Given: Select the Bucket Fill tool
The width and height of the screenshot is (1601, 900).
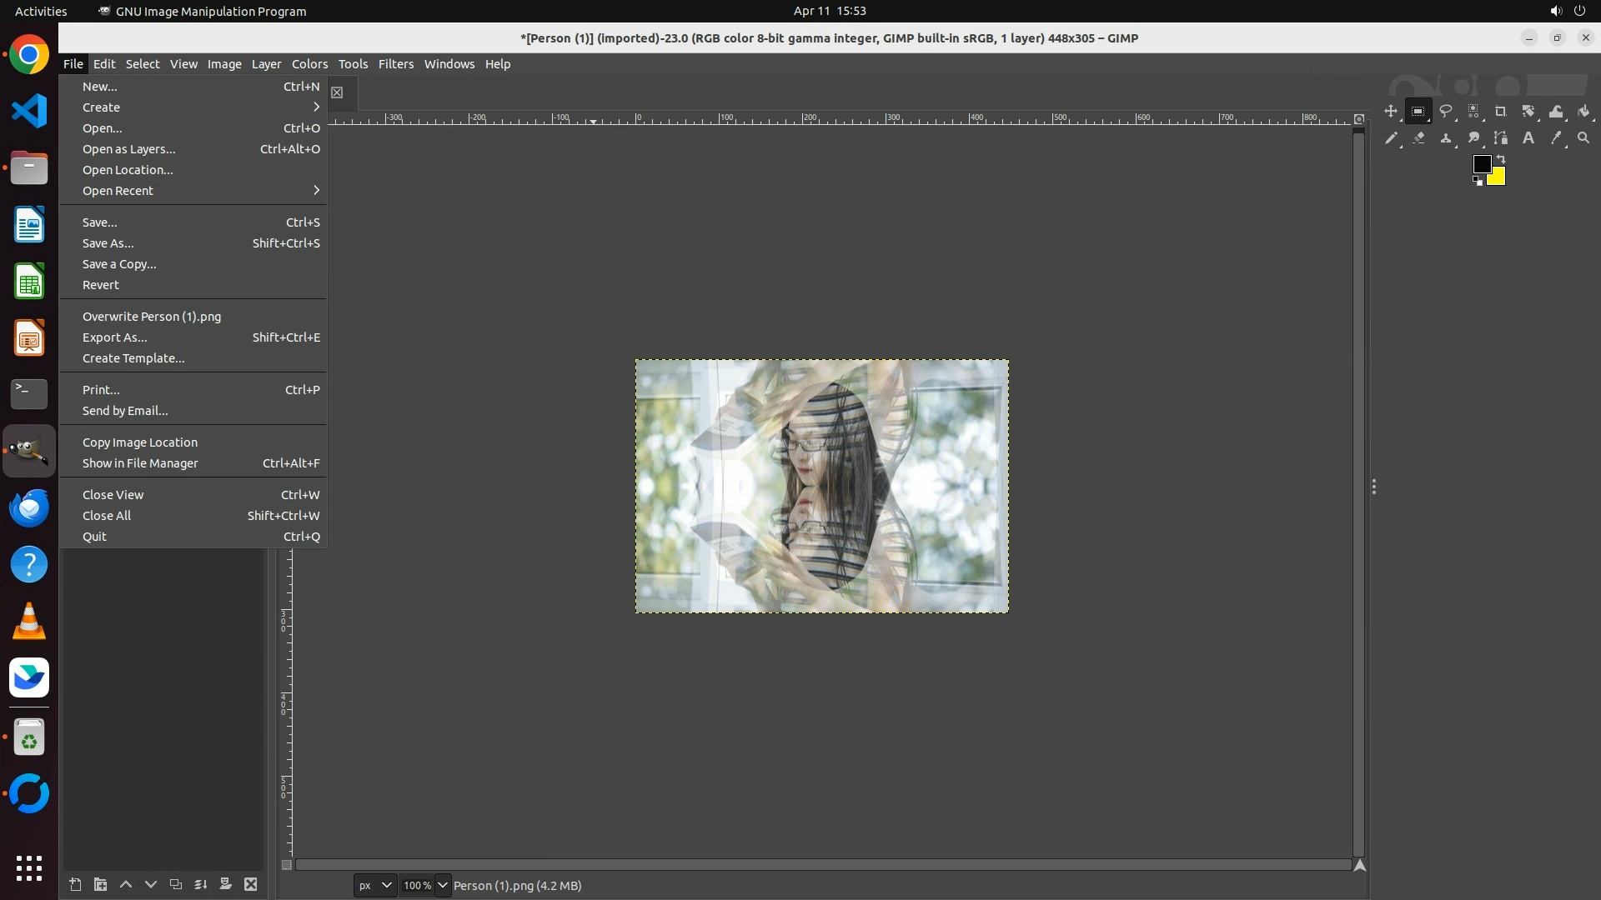Looking at the screenshot, I should (1583, 111).
